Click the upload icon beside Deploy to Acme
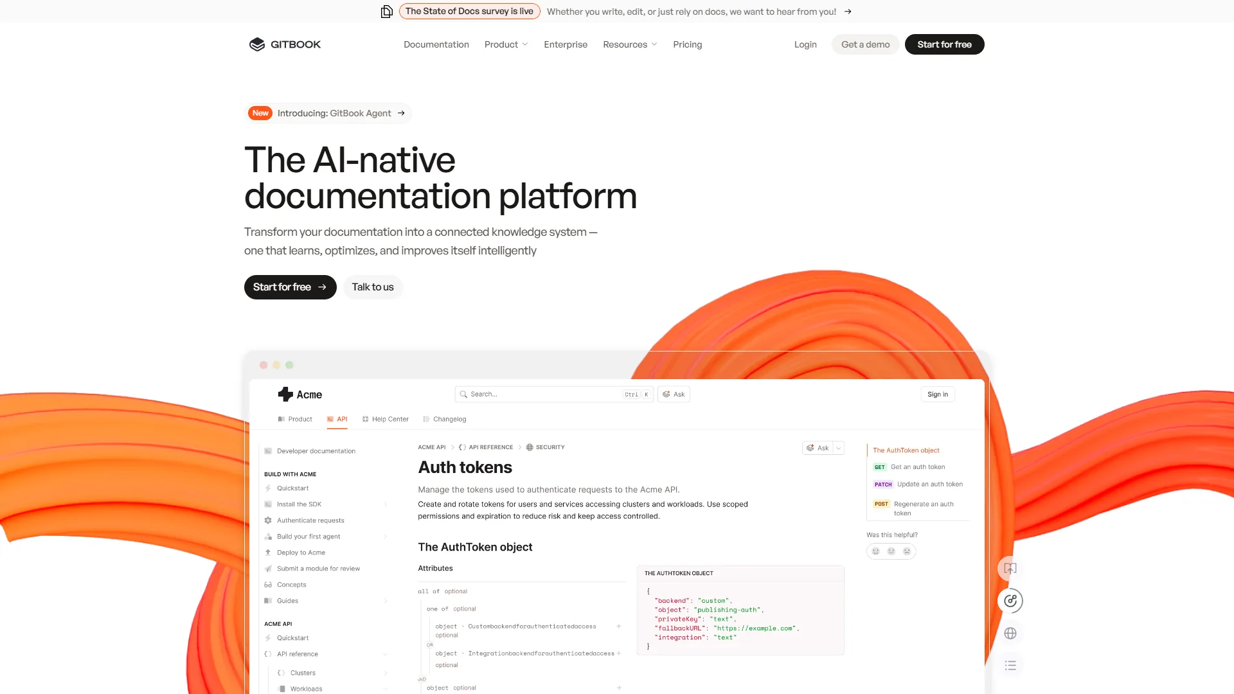The width and height of the screenshot is (1234, 694). [268, 553]
